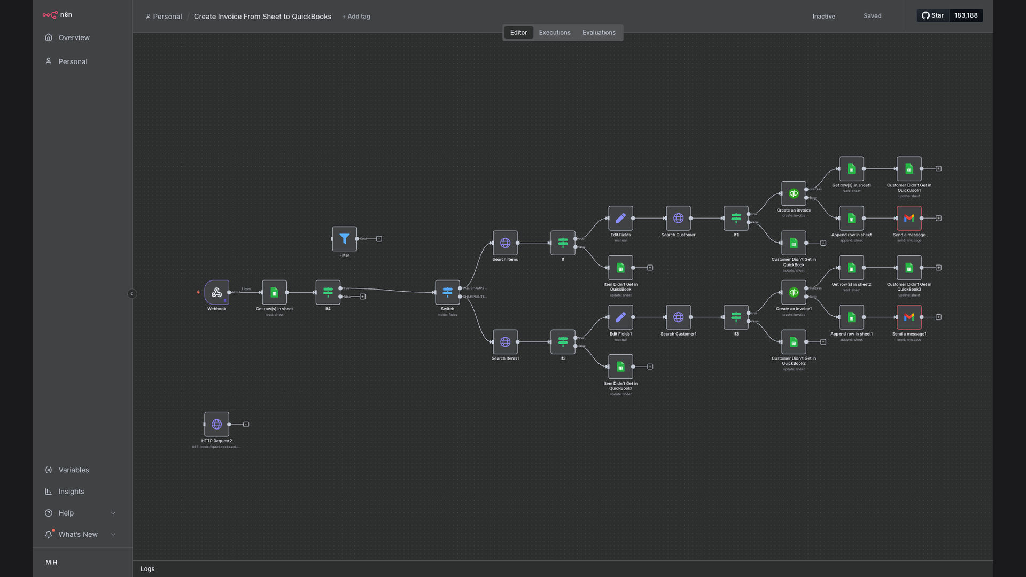Expand the Help menu chevron
The width and height of the screenshot is (1026, 577).
point(113,513)
